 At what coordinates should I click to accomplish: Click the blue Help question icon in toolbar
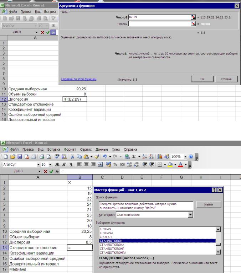pos(191,156)
